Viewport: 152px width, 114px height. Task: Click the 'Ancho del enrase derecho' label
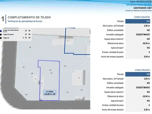tap(113, 110)
